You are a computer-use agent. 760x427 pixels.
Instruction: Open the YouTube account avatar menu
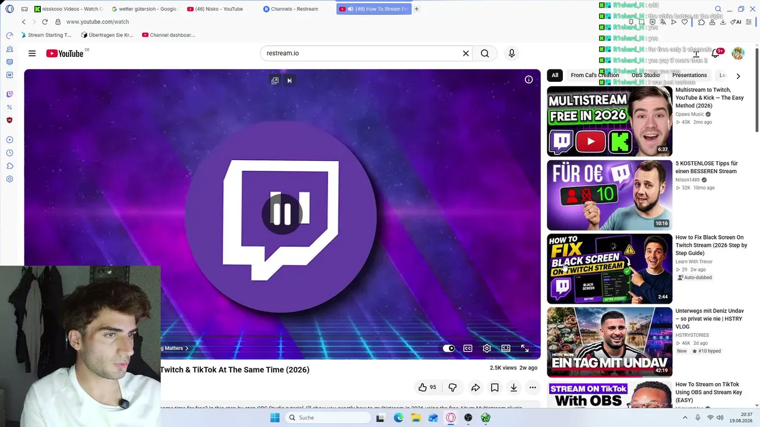click(x=738, y=53)
